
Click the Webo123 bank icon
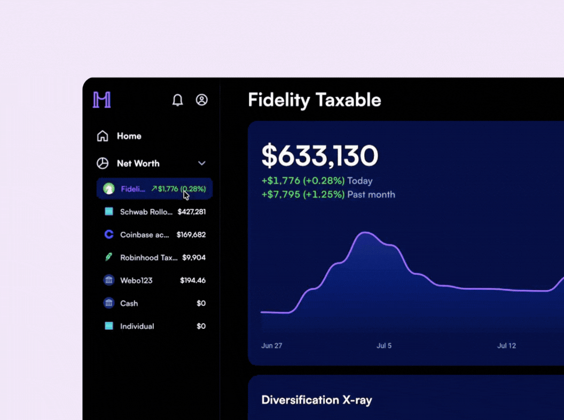(x=108, y=280)
